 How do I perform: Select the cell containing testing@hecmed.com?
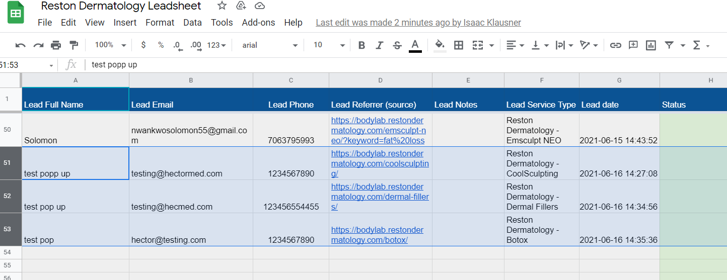[x=191, y=197]
